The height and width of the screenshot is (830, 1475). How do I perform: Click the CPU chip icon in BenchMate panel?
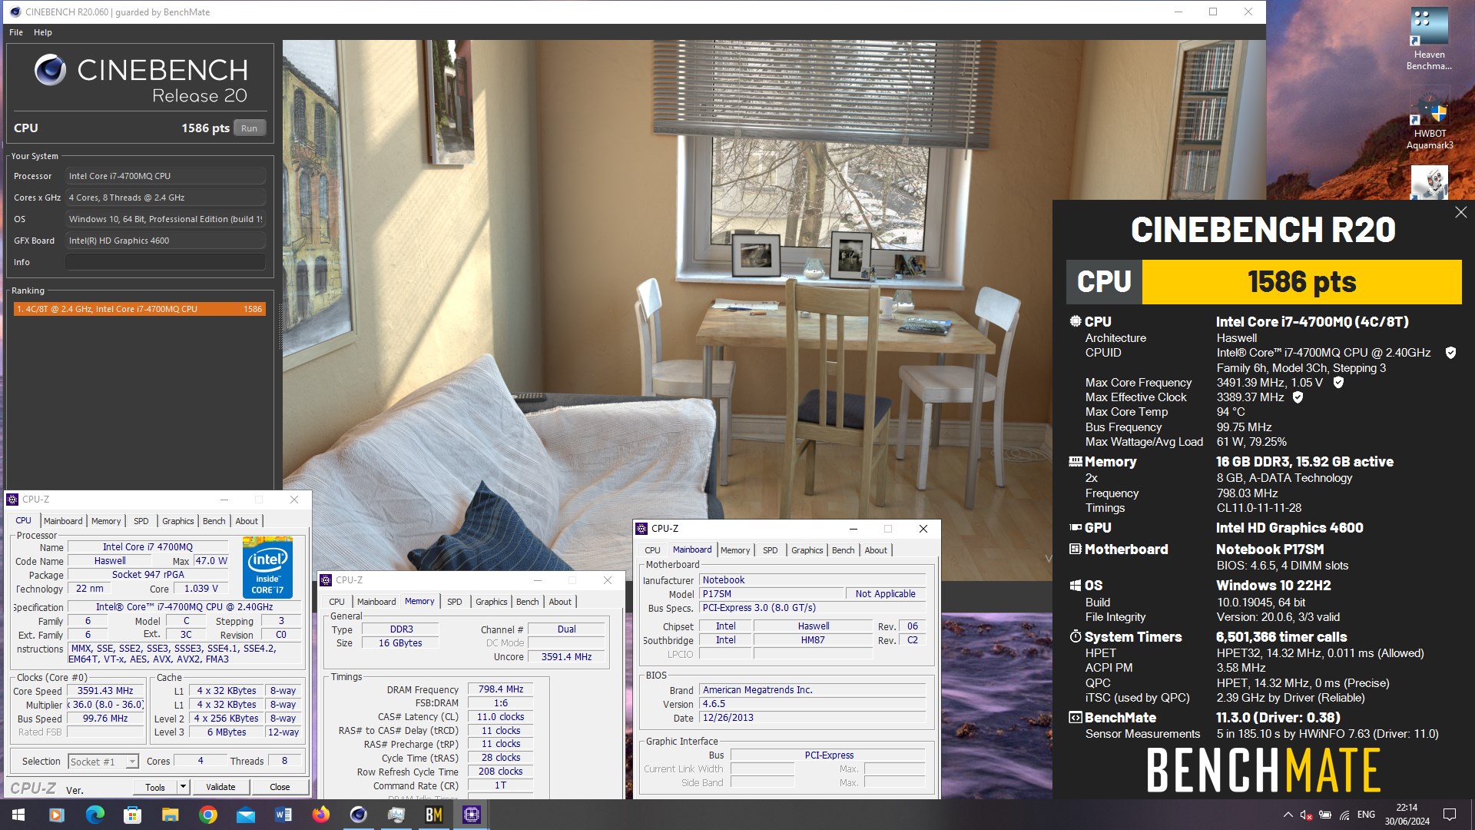pyautogui.click(x=1075, y=321)
